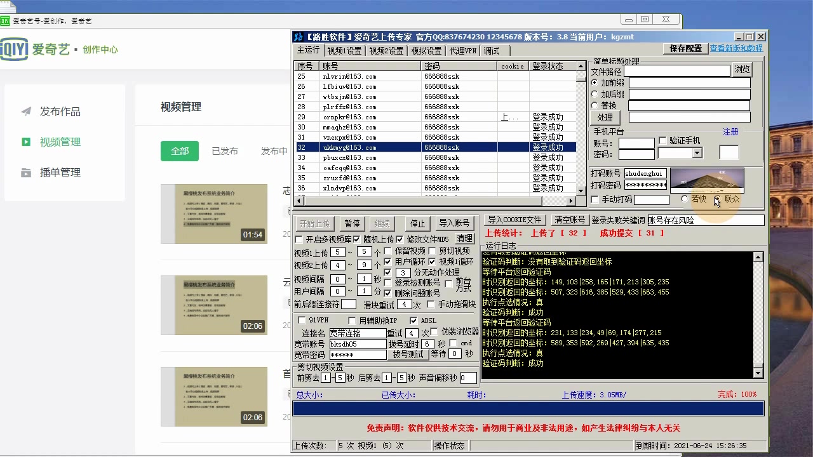813x457 pixels.
Task: Click the 宽带账号 field with bksdh05
Action: tap(358, 344)
